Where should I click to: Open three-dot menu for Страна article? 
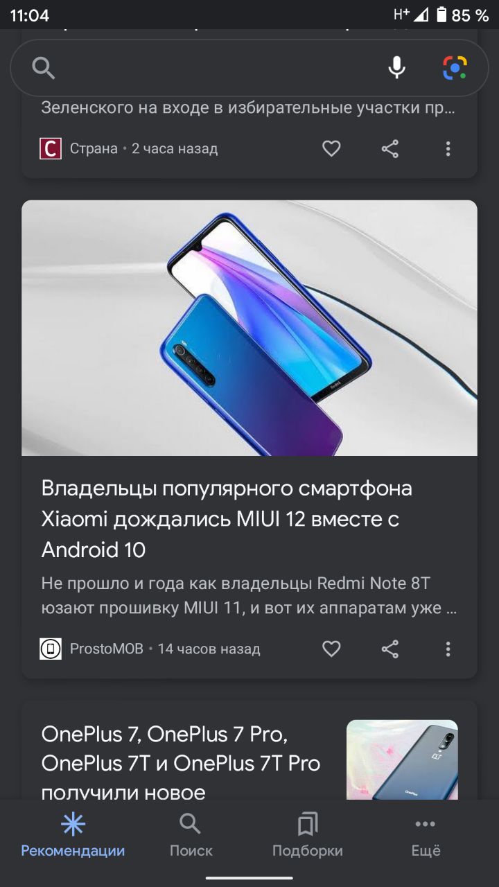click(448, 148)
